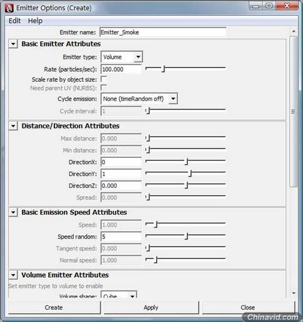Click the DirectionY value field
Image resolution: width=303 pixels, height=322 pixels.
click(121, 174)
